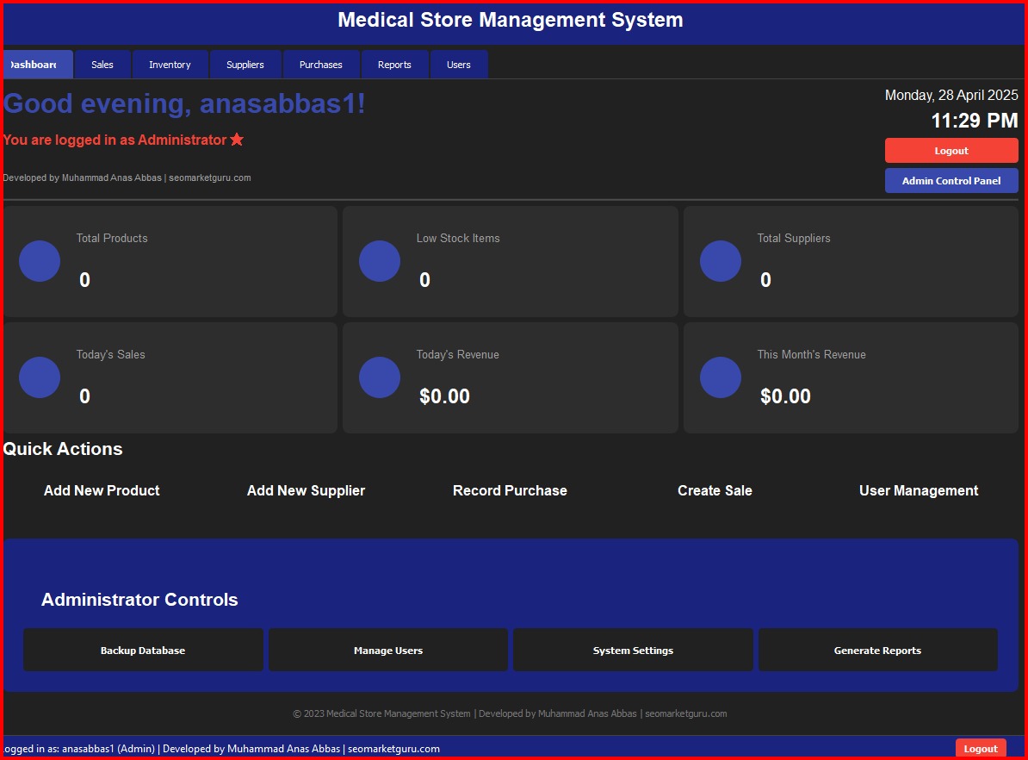Click the Manage Users button
The image size is (1028, 760).
coord(388,650)
